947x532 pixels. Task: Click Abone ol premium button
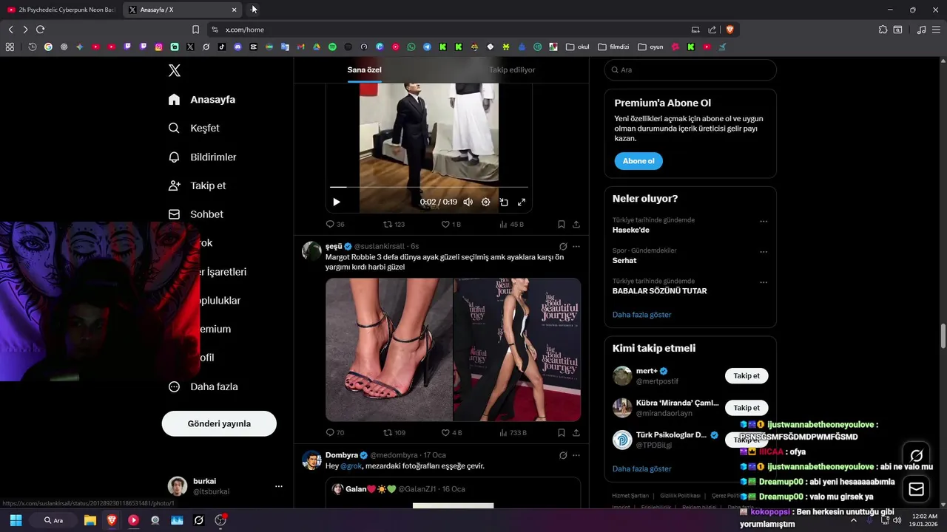[638, 161]
